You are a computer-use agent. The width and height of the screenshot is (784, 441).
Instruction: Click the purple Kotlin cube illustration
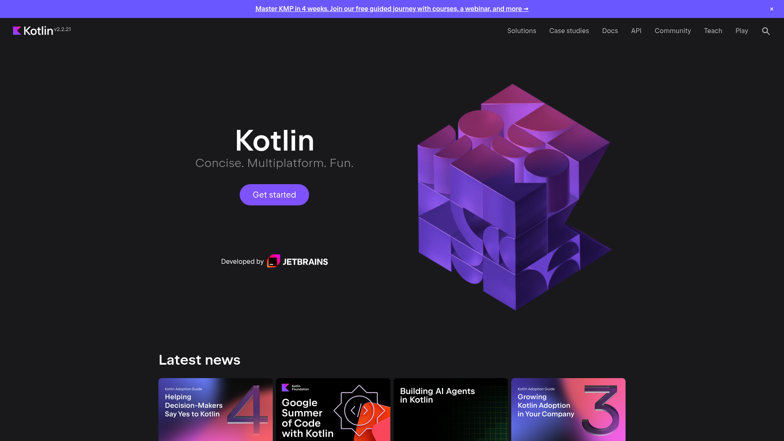tap(514, 196)
